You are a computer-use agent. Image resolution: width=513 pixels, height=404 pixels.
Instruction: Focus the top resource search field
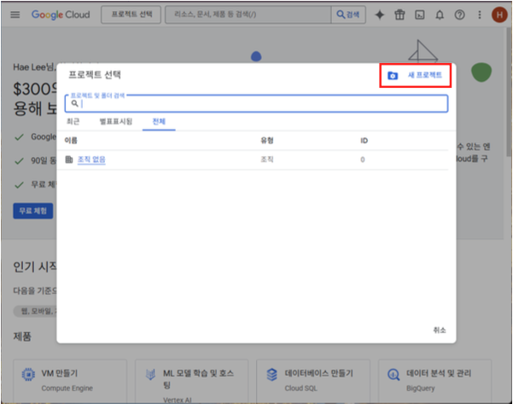[248, 14]
